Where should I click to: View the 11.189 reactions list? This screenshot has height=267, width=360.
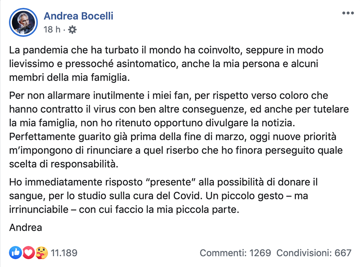pos(64,253)
